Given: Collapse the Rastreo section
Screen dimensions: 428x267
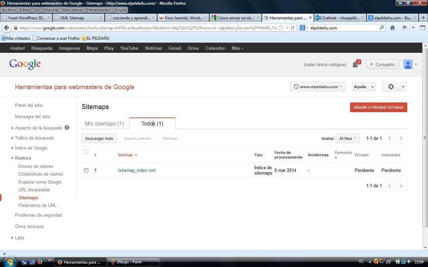Looking at the screenshot, I should [x=12, y=158].
